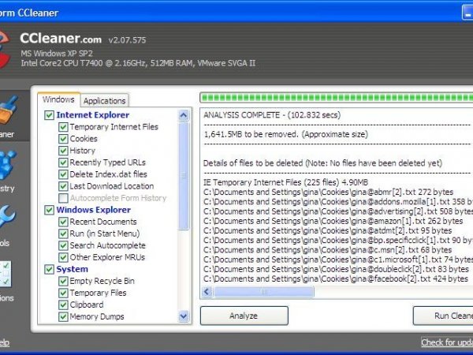Click the results horizontal scroll-left arrow
The height and width of the screenshot is (355, 473).
tap(207, 292)
